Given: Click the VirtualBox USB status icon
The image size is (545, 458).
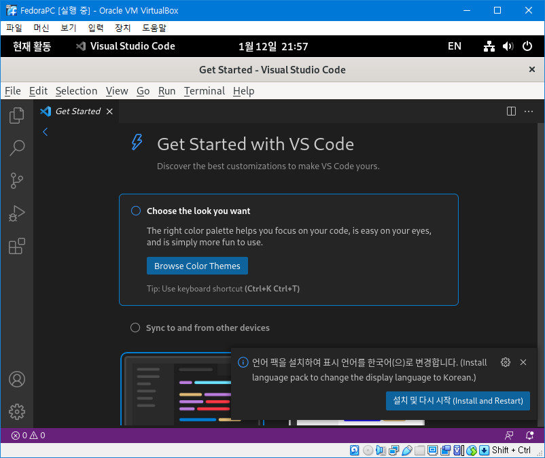Looking at the screenshot, I should coord(406,451).
